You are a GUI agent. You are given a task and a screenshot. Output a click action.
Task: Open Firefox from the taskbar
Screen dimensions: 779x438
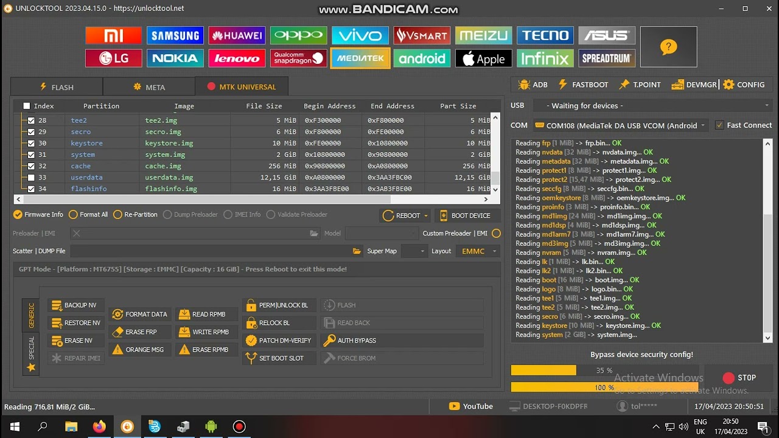[99, 427]
